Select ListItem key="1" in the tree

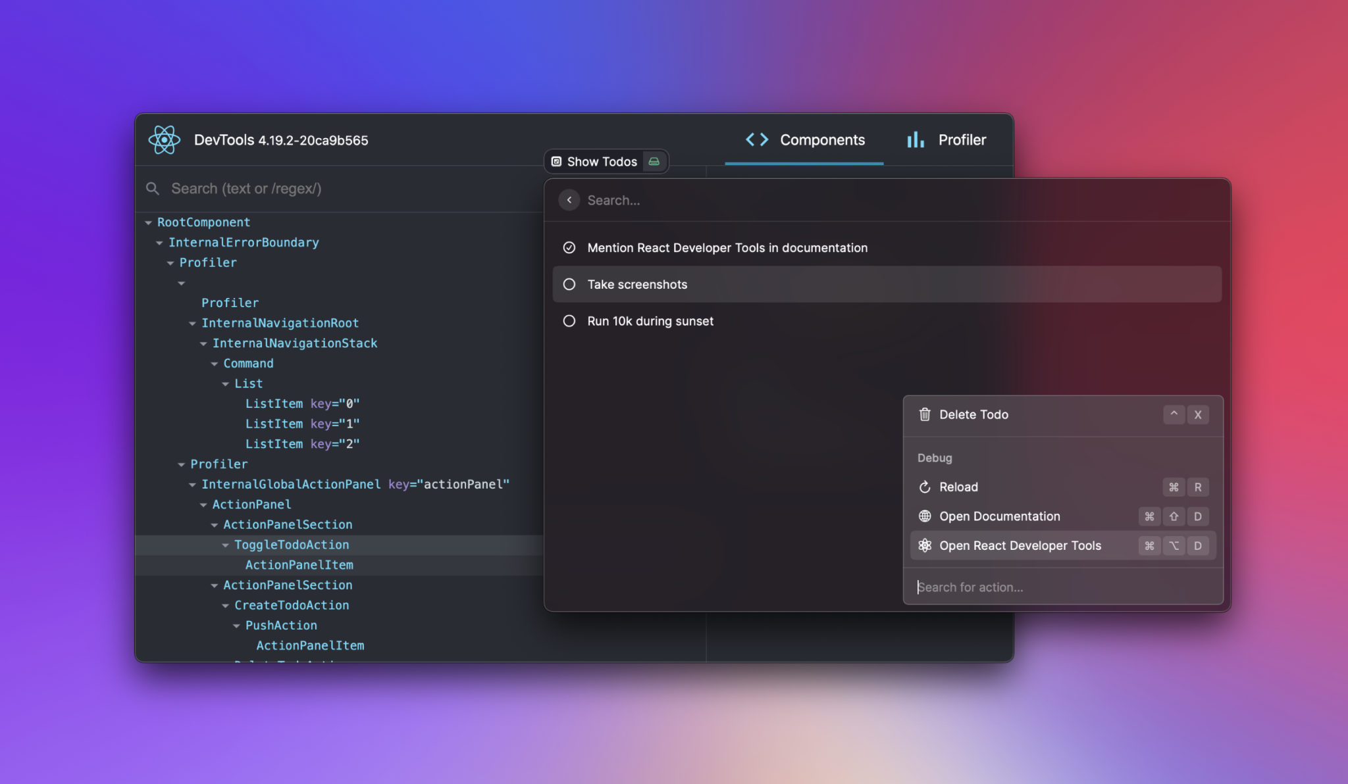(302, 424)
